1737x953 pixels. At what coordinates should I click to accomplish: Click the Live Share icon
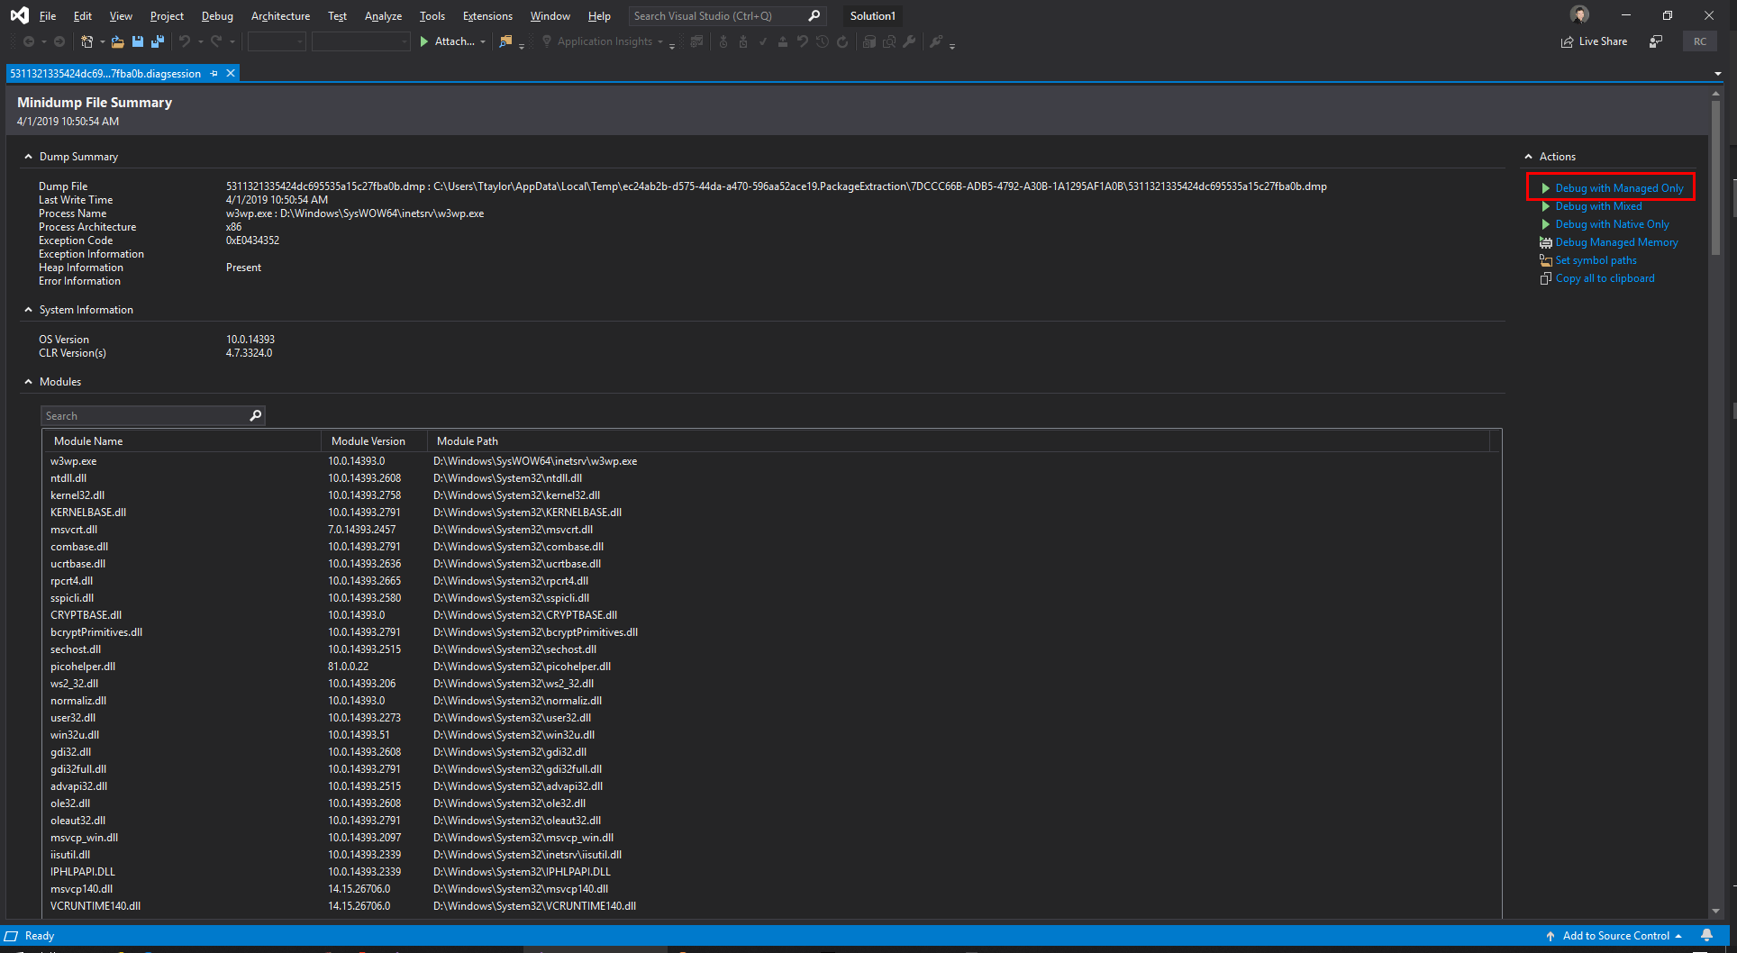1568,41
